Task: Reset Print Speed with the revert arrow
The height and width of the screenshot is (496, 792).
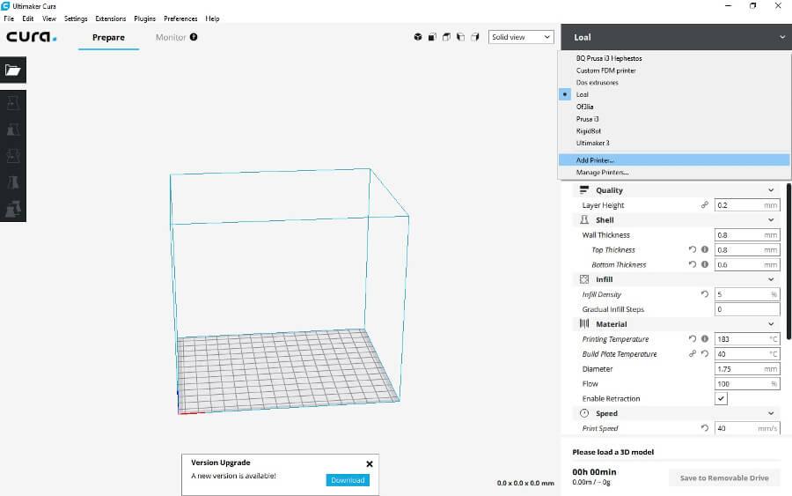Action: coord(705,428)
